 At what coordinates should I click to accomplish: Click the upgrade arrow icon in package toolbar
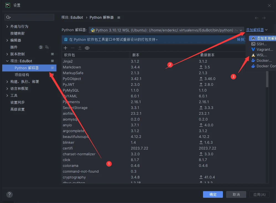pos(80,48)
